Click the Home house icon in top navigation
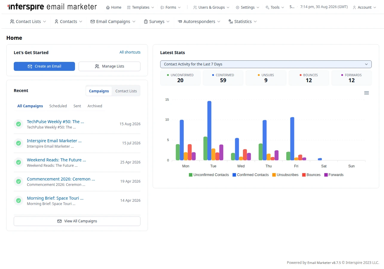This screenshot has height=269, width=384. pyautogui.click(x=108, y=7)
